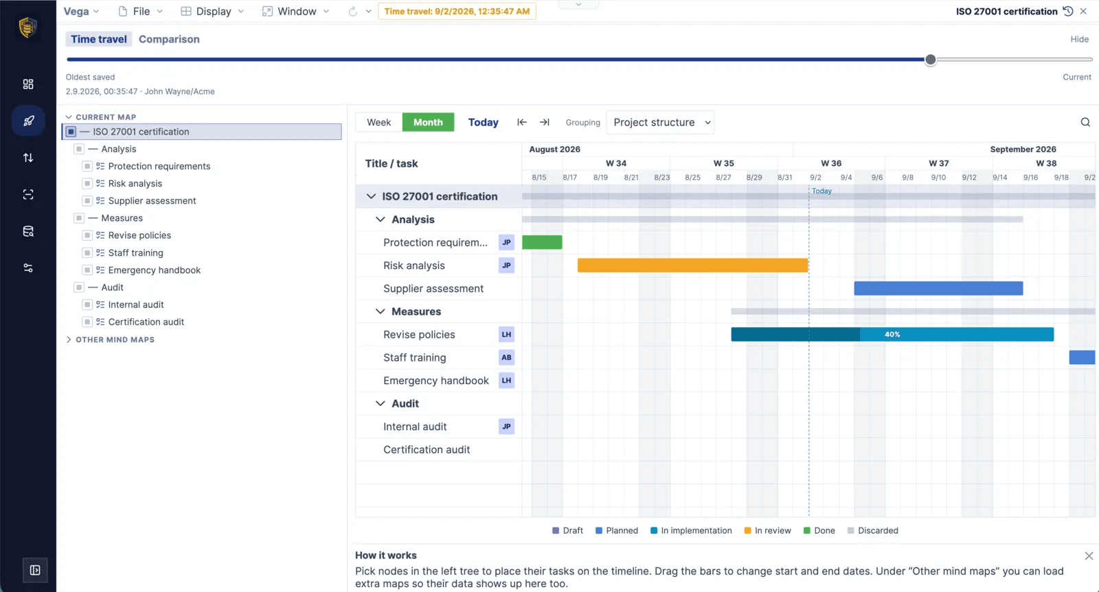Click the history clock icon beside title
The height and width of the screenshot is (592, 1099).
tap(1068, 11)
